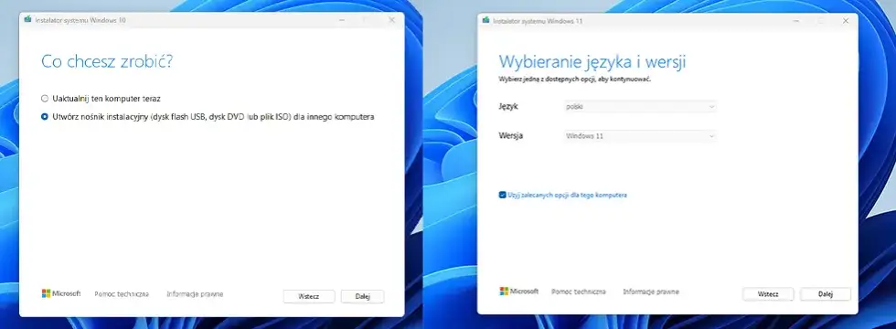Click Microsoft logo in Windows 10 installer
Screen dimensions: 896x329
click(x=61, y=293)
